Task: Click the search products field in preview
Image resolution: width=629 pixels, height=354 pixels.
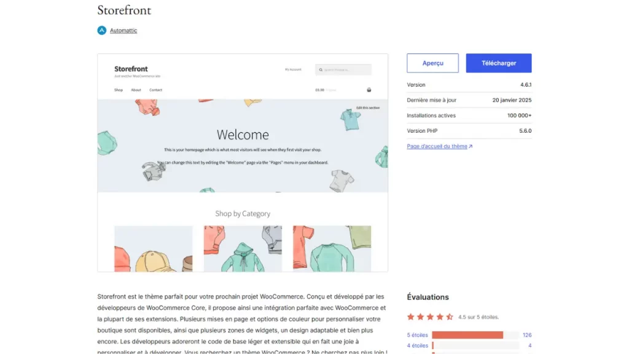Action: click(x=343, y=69)
